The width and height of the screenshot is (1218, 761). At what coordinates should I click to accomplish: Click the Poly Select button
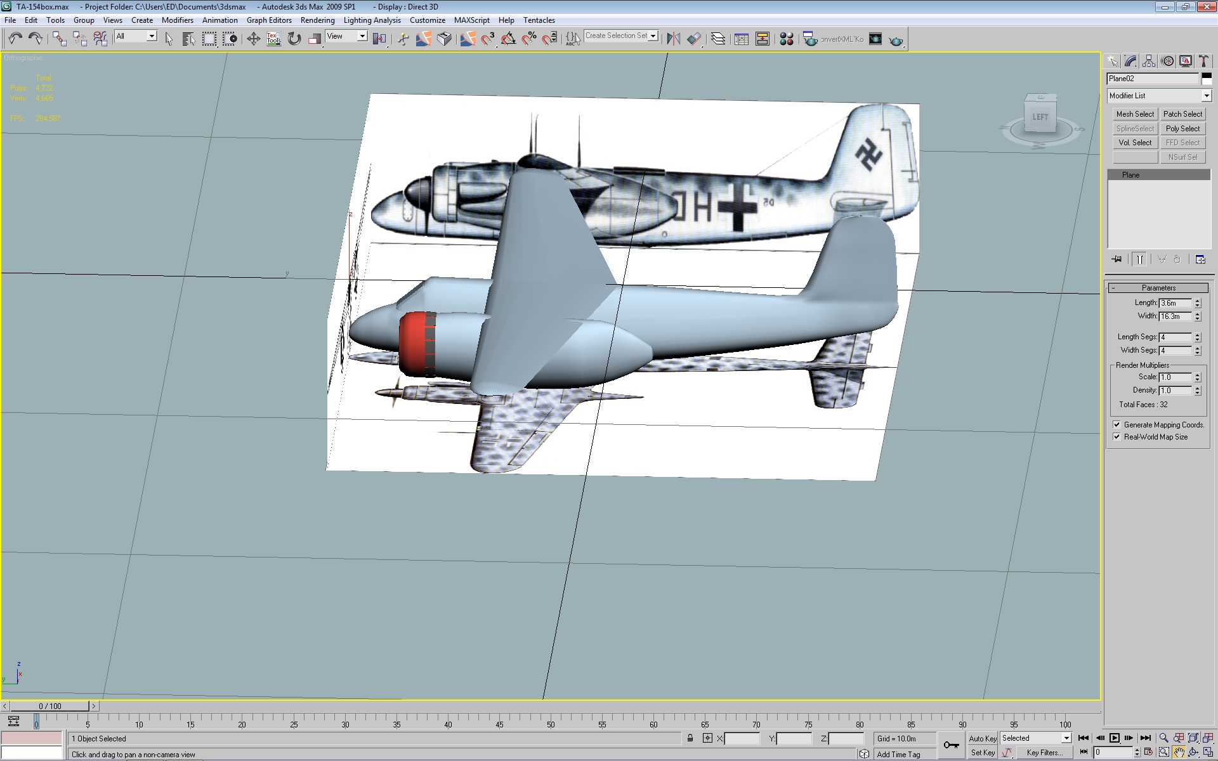(x=1182, y=129)
